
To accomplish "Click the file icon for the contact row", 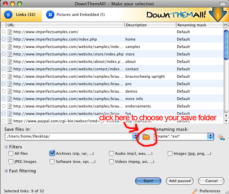I will (10, 69).
